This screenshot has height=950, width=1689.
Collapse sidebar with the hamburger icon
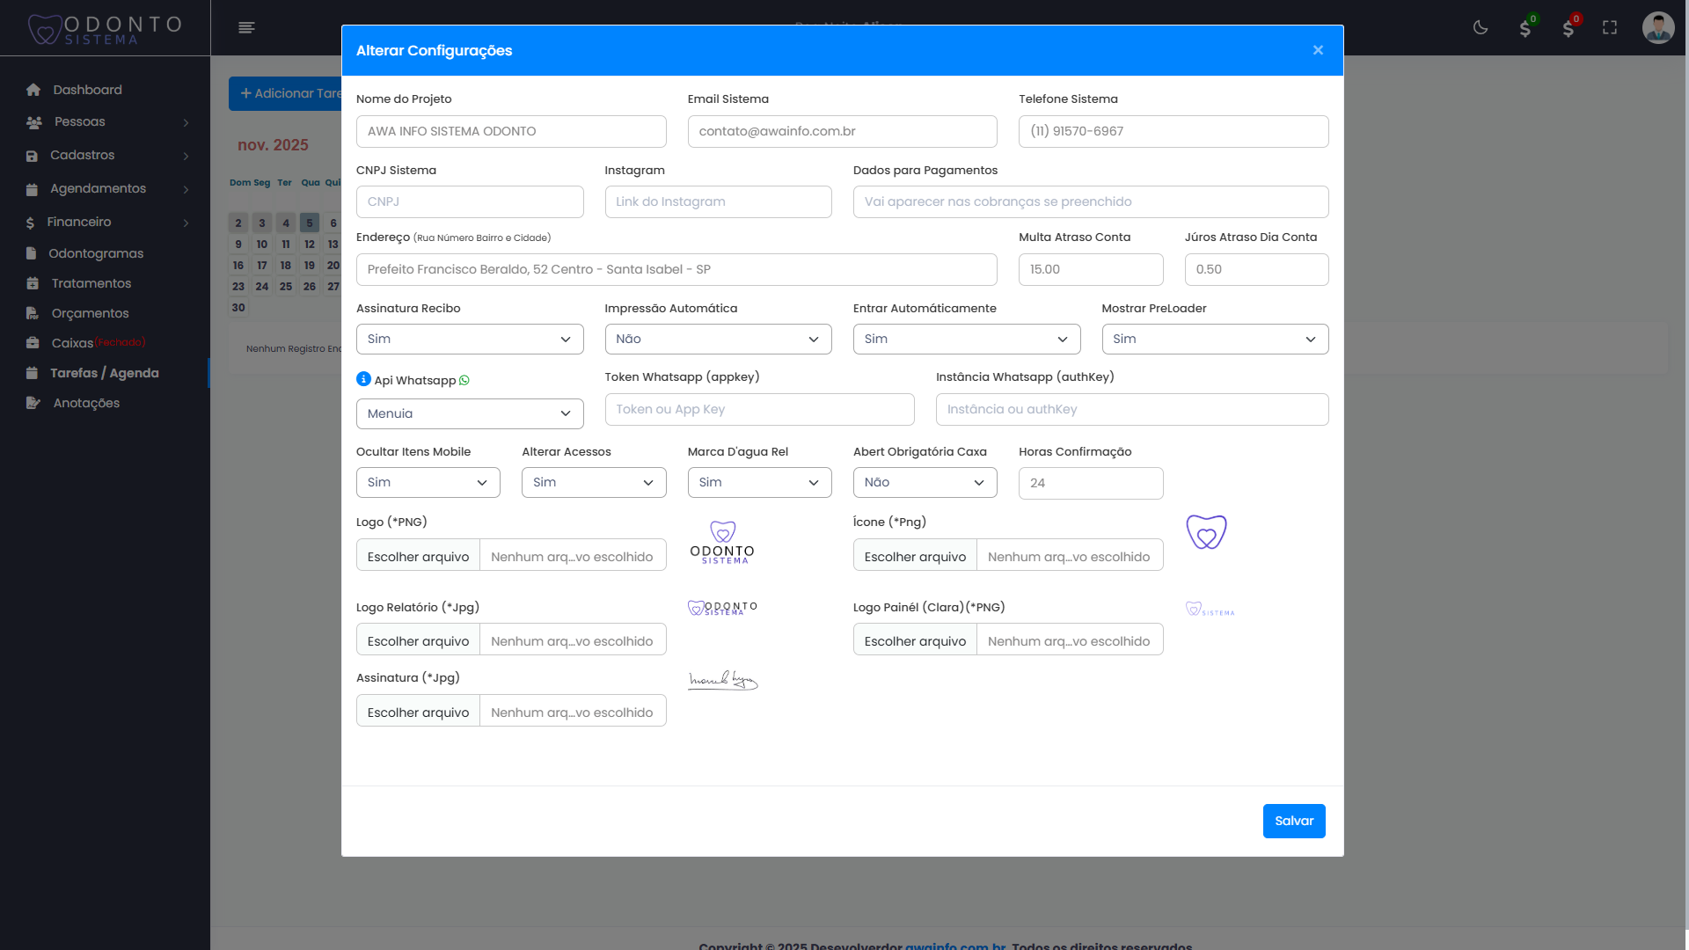pyautogui.click(x=246, y=27)
